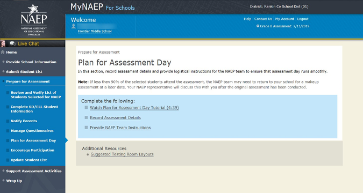Click the user profile silhouette icon
363x193 pixels.
tap(74, 26)
